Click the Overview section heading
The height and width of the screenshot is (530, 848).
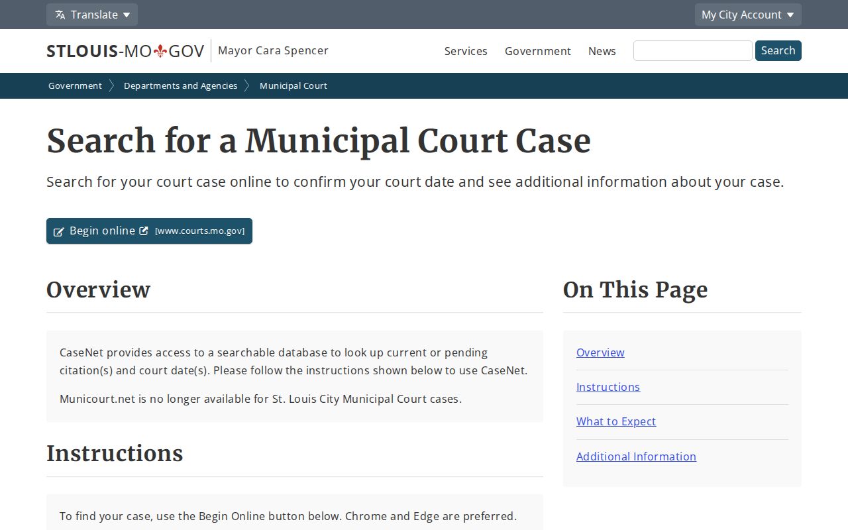click(98, 290)
